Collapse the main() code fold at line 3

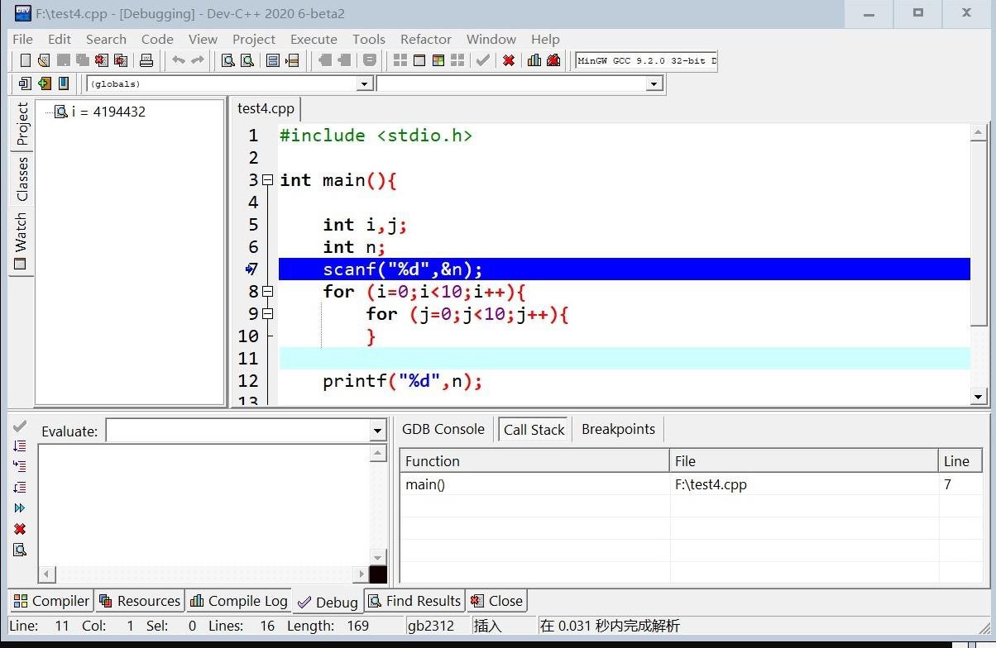267,180
